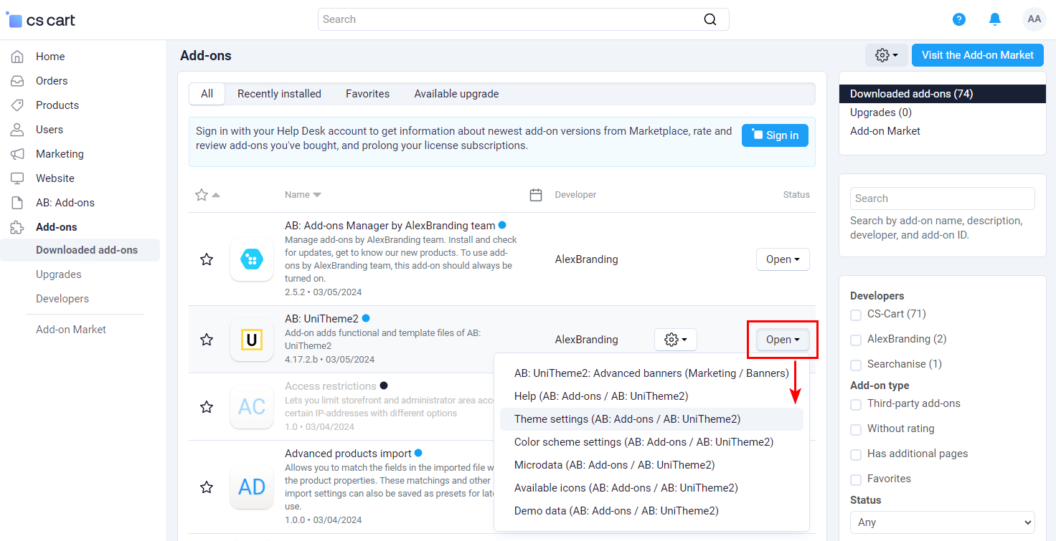
Task: Switch to the Favorites tab
Action: click(x=367, y=94)
